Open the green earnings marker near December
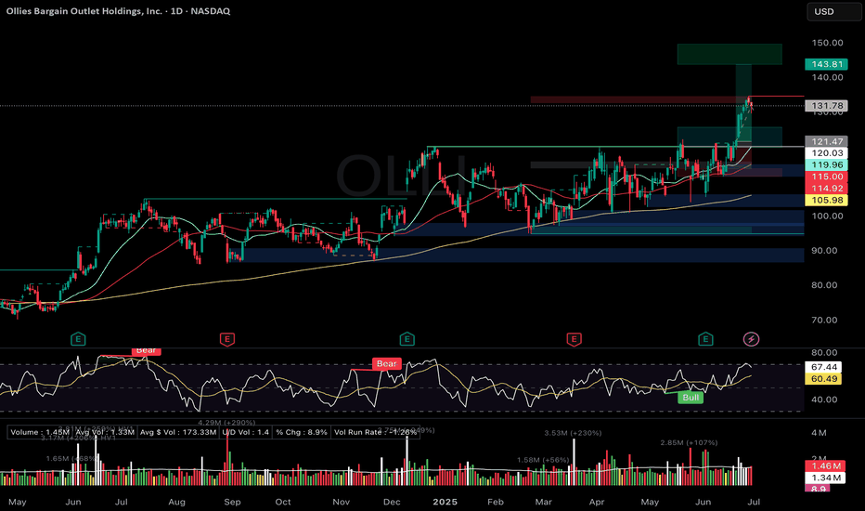 tap(407, 339)
